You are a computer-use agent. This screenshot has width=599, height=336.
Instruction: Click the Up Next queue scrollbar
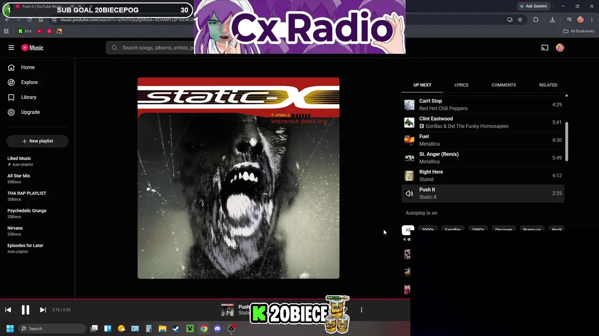click(x=567, y=142)
